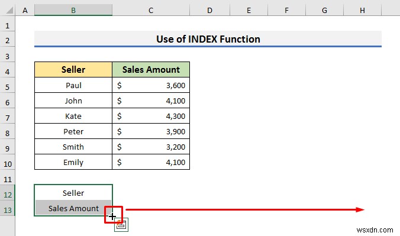
Task: Click the Select All corner triangle
Action: point(9,11)
